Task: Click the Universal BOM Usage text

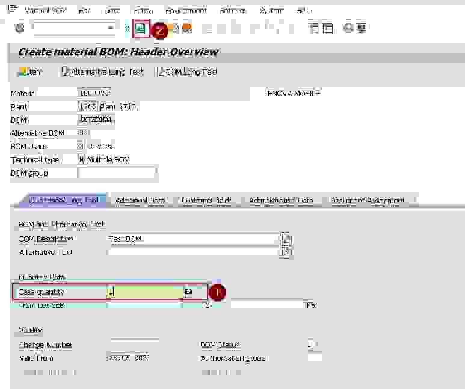Action: (102, 147)
